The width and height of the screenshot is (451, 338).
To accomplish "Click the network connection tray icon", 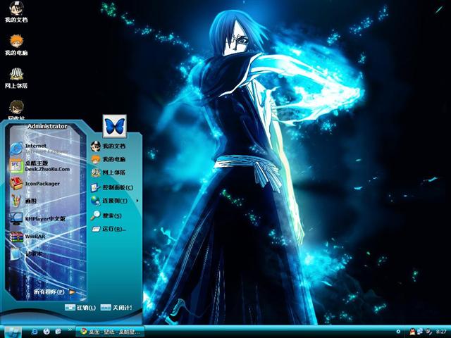I will pyautogui.click(x=420, y=332).
